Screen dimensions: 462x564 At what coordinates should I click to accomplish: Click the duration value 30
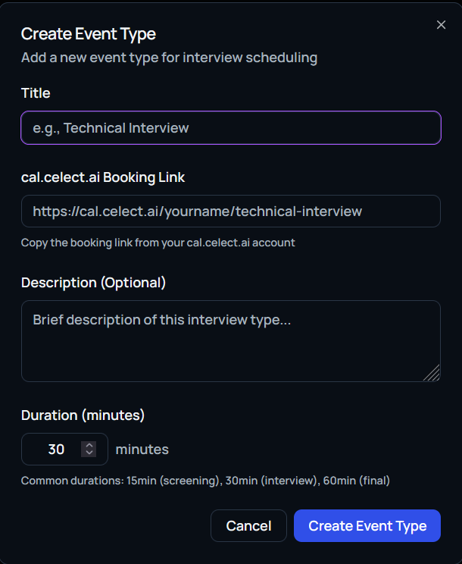56,450
